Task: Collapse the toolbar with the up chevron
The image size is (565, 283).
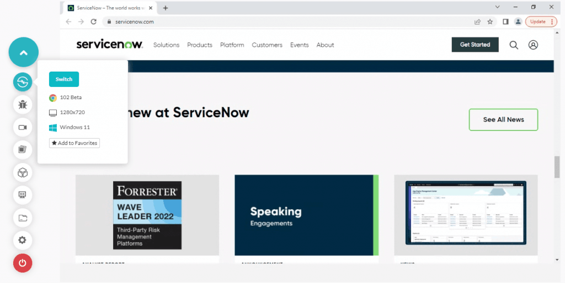Action: point(23,52)
